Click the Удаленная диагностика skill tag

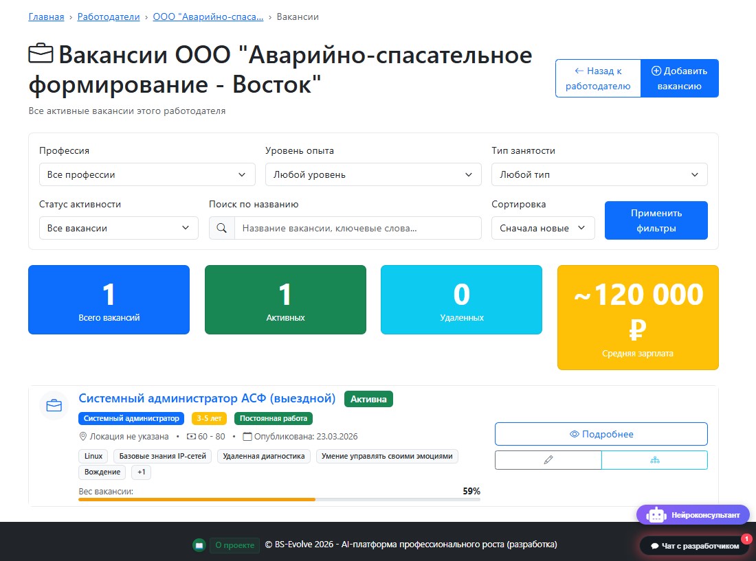(264, 456)
